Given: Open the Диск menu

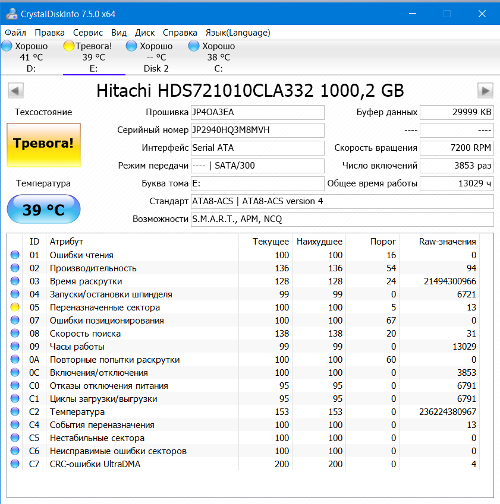Looking at the screenshot, I should (145, 33).
